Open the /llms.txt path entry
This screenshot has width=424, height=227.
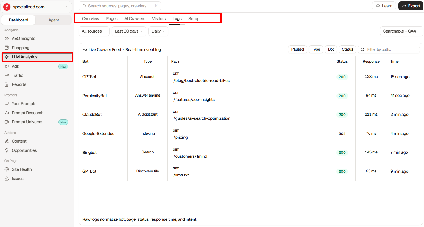pyautogui.click(x=181, y=175)
